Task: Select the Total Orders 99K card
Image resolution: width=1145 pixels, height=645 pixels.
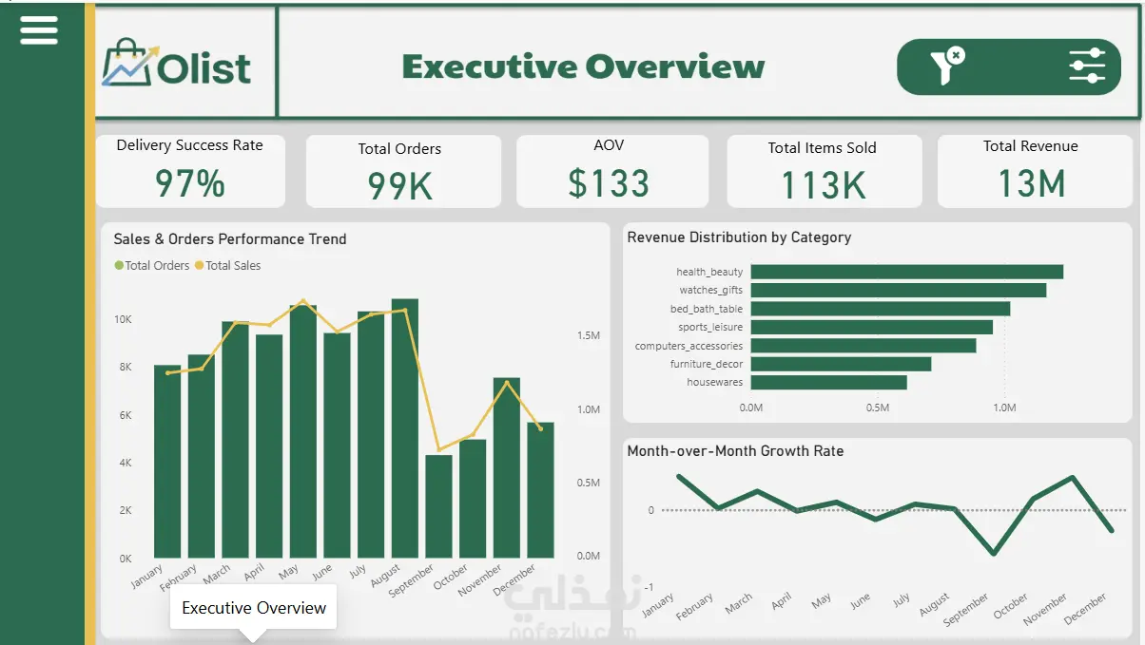Action: [403, 171]
